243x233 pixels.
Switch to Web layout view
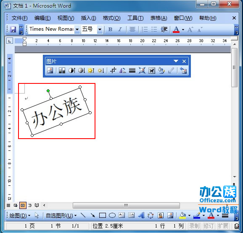[x=16, y=206]
